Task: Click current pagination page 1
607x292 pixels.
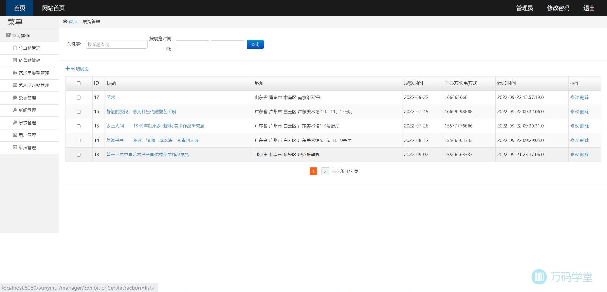Action: [x=313, y=171]
